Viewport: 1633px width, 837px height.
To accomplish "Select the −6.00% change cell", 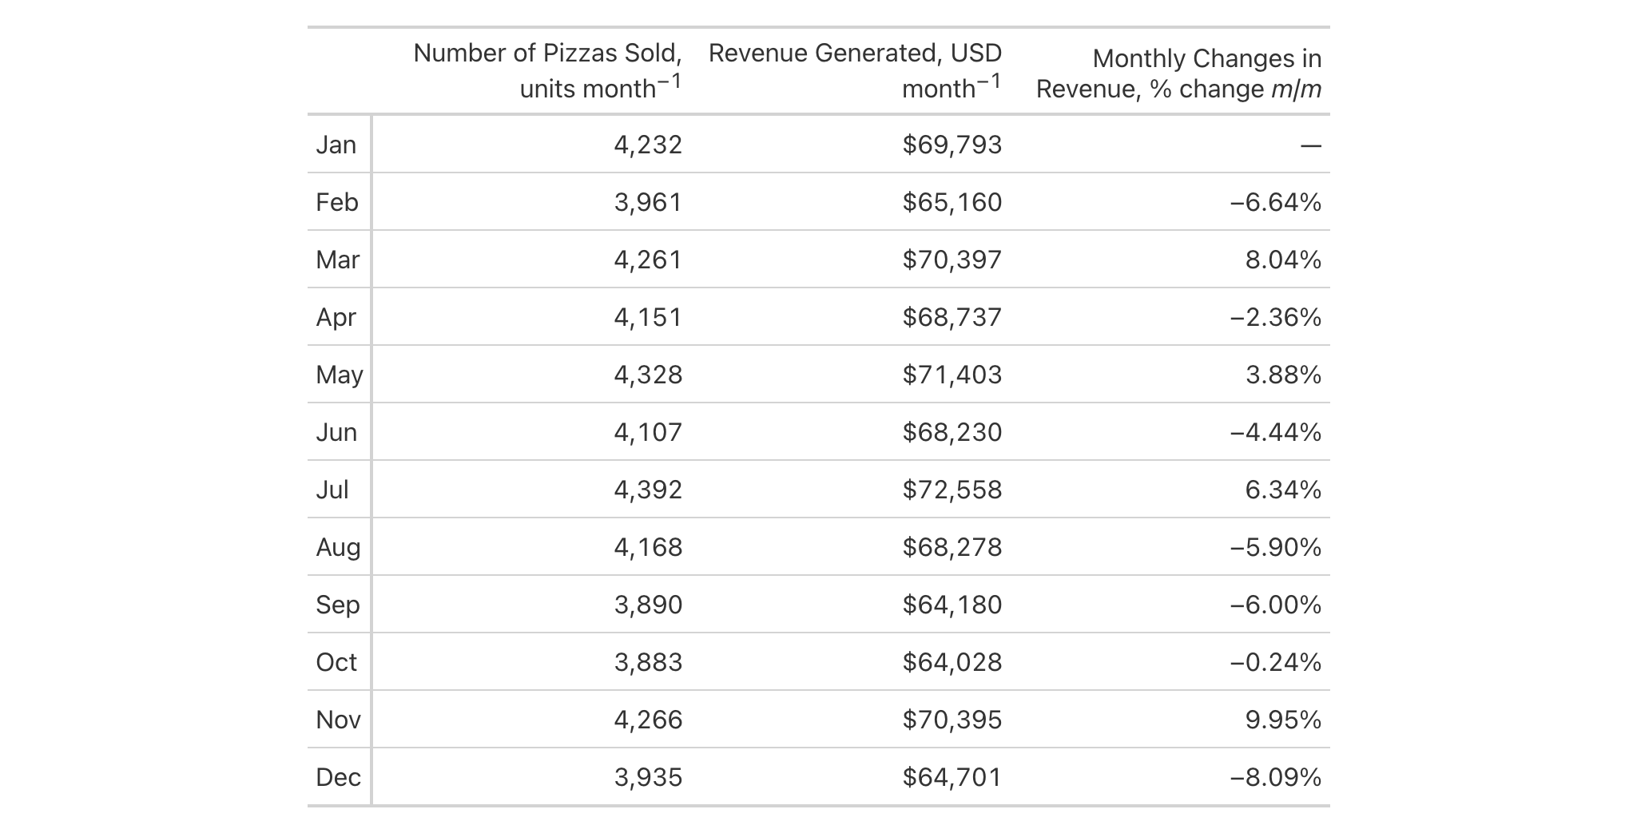I will pyautogui.click(x=1276, y=605).
